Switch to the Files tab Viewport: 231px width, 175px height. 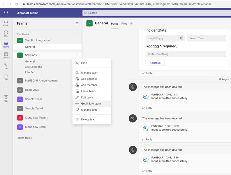(124, 23)
